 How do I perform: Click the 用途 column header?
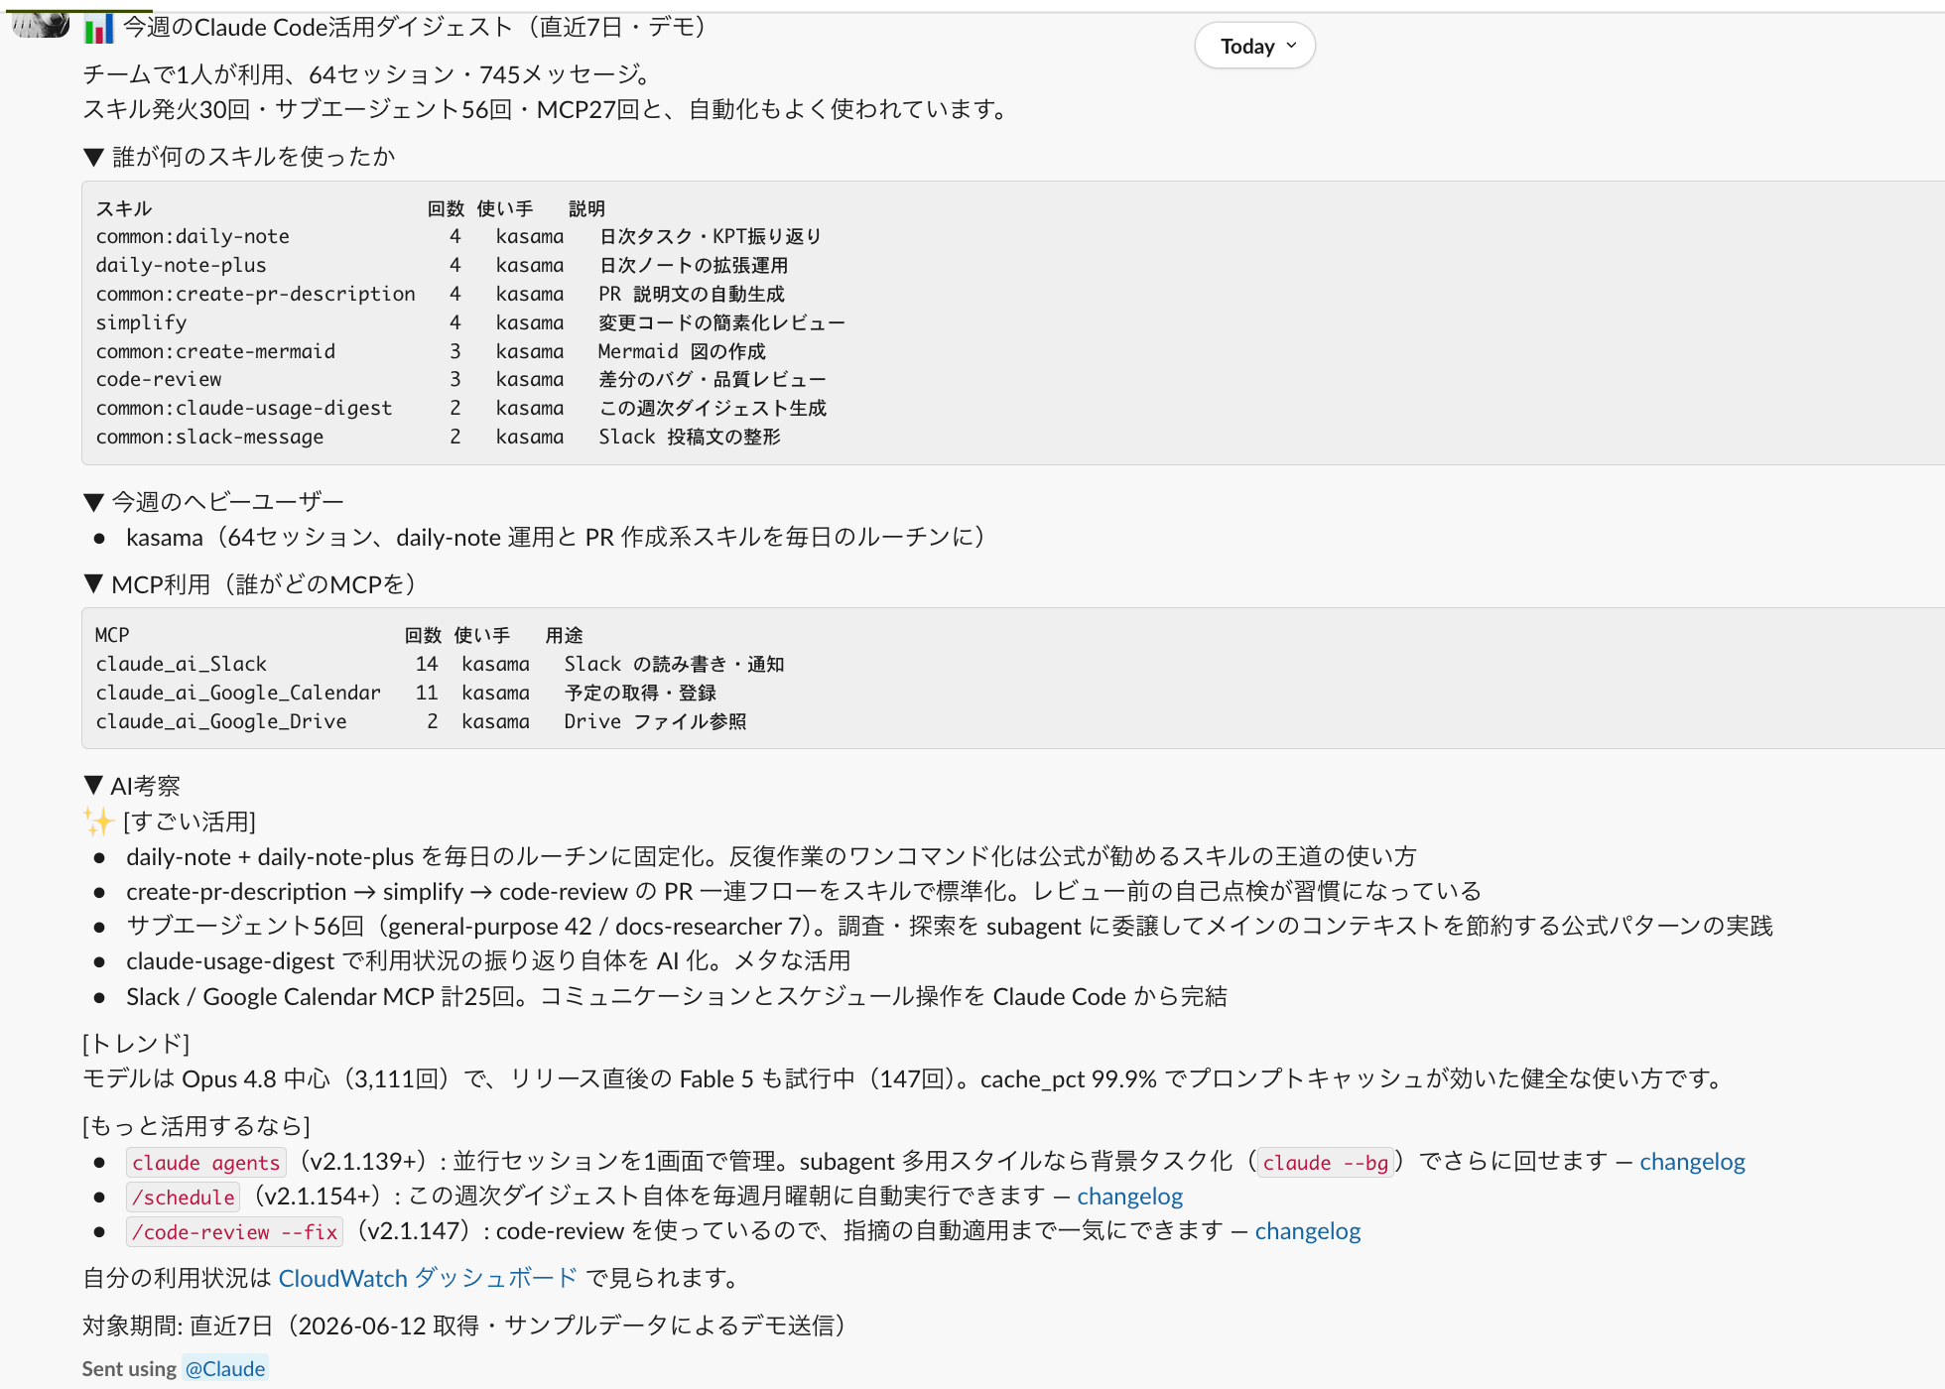tap(564, 635)
